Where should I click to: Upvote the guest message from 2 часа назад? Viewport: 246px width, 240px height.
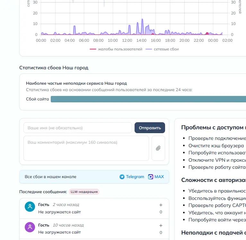[161, 205]
